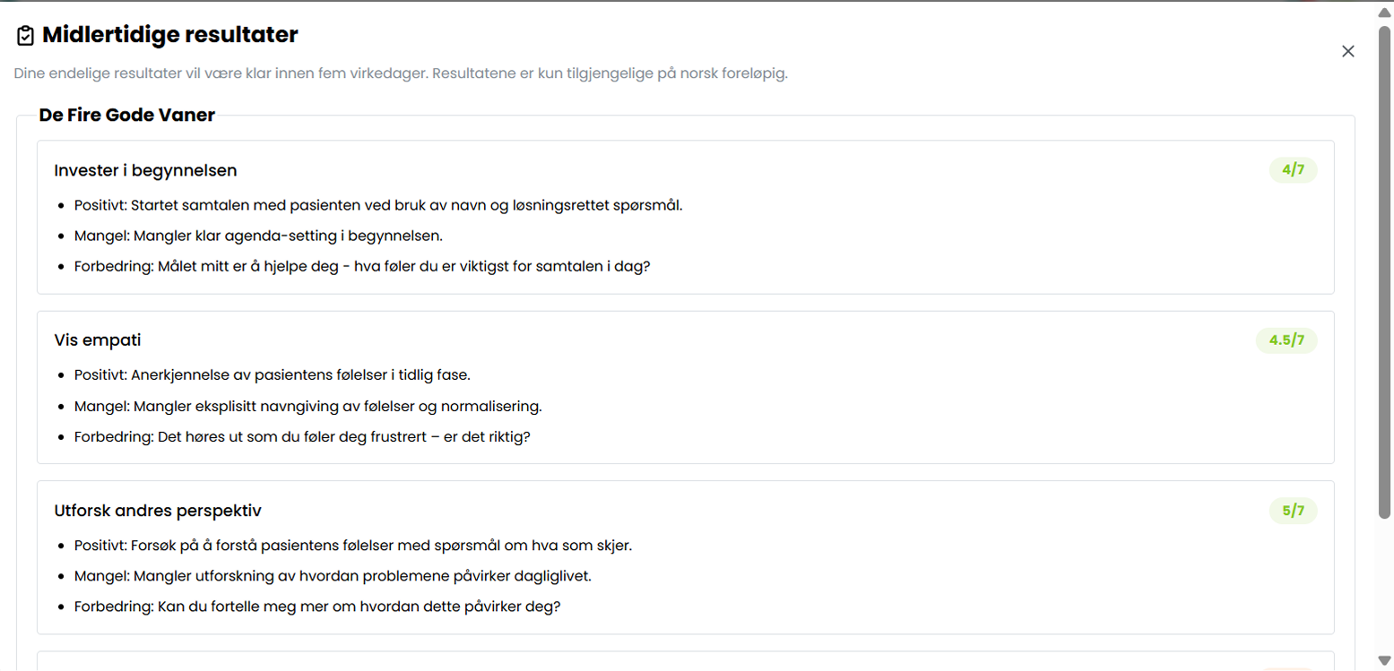Click the vertical scrollbar thumb
Screen dimensions: 1394x671
1384,269
